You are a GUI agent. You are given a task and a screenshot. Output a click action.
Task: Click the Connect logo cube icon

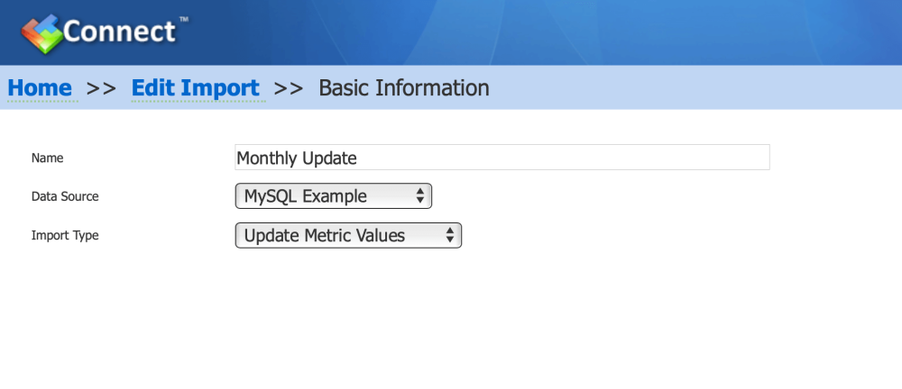pos(41,34)
